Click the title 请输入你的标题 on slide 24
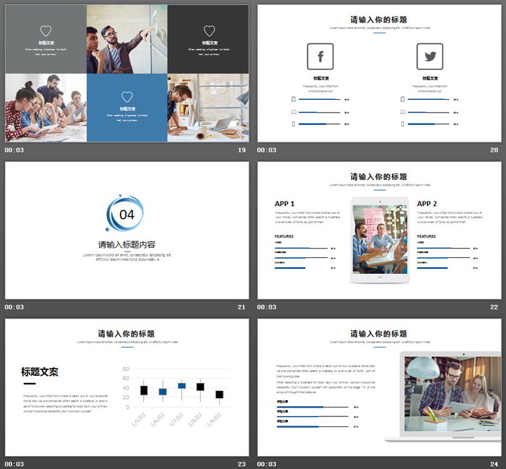 pyautogui.click(x=379, y=334)
